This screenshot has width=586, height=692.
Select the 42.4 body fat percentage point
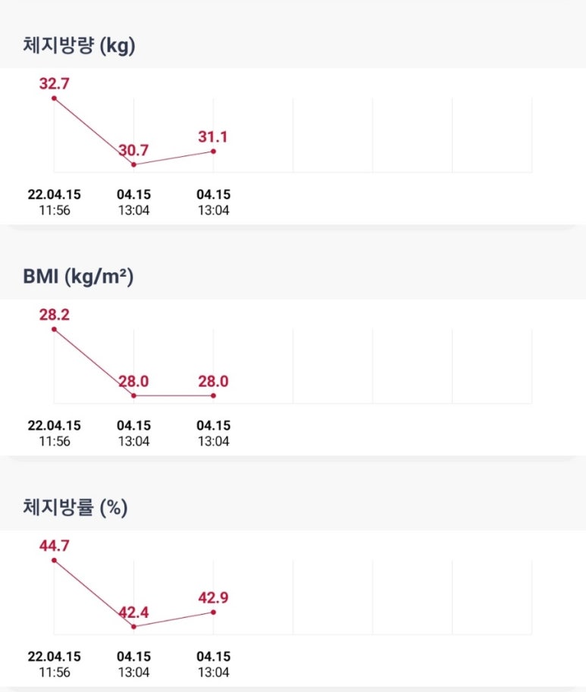pyautogui.click(x=133, y=627)
